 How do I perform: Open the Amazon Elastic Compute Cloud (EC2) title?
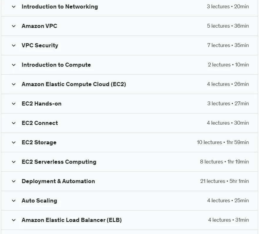pyautogui.click(x=74, y=84)
